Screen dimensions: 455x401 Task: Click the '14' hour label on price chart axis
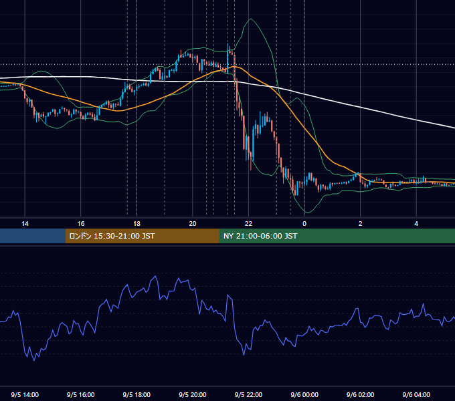tap(25, 224)
